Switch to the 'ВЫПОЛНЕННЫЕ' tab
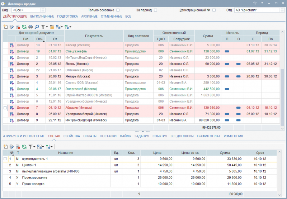This screenshot has width=287, height=199. pyautogui.click(x=42, y=16)
